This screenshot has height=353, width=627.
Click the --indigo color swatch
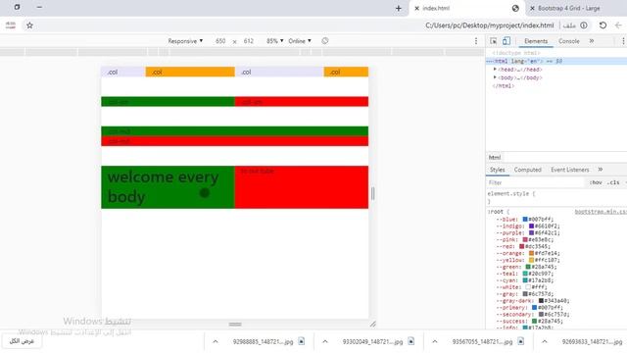(x=531, y=227)
